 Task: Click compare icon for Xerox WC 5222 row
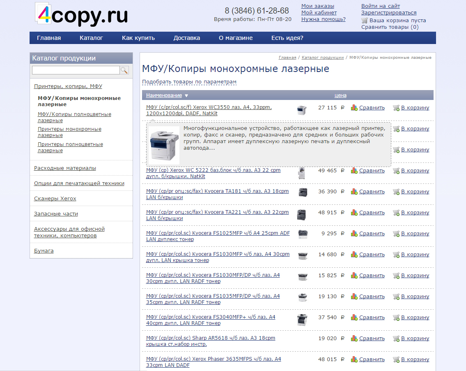(354, 171)
